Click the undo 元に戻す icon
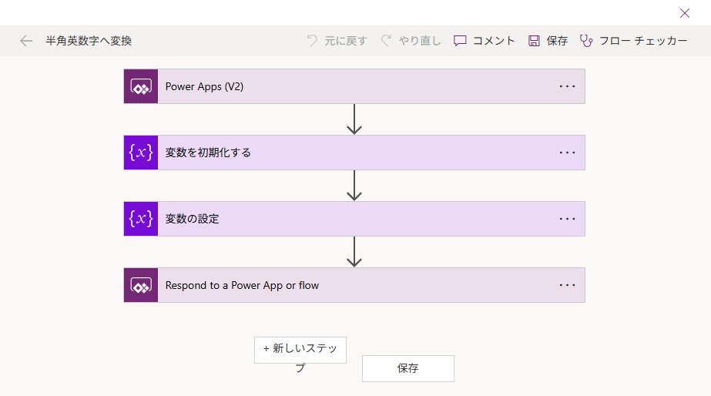The image size is (711, 396). [312, 41]
